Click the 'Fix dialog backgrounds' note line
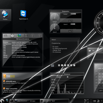Image resolution: width=103 pixels, height=103 pixels. pos(59,49)
